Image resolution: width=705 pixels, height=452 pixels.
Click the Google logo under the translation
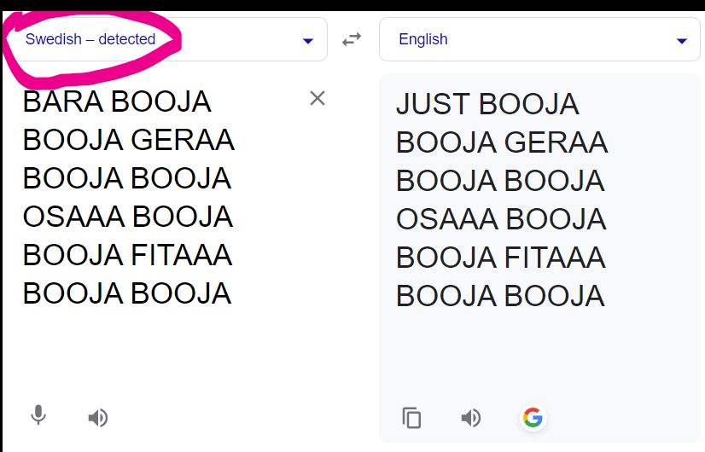pyautogui.click(x=533, y=418)
